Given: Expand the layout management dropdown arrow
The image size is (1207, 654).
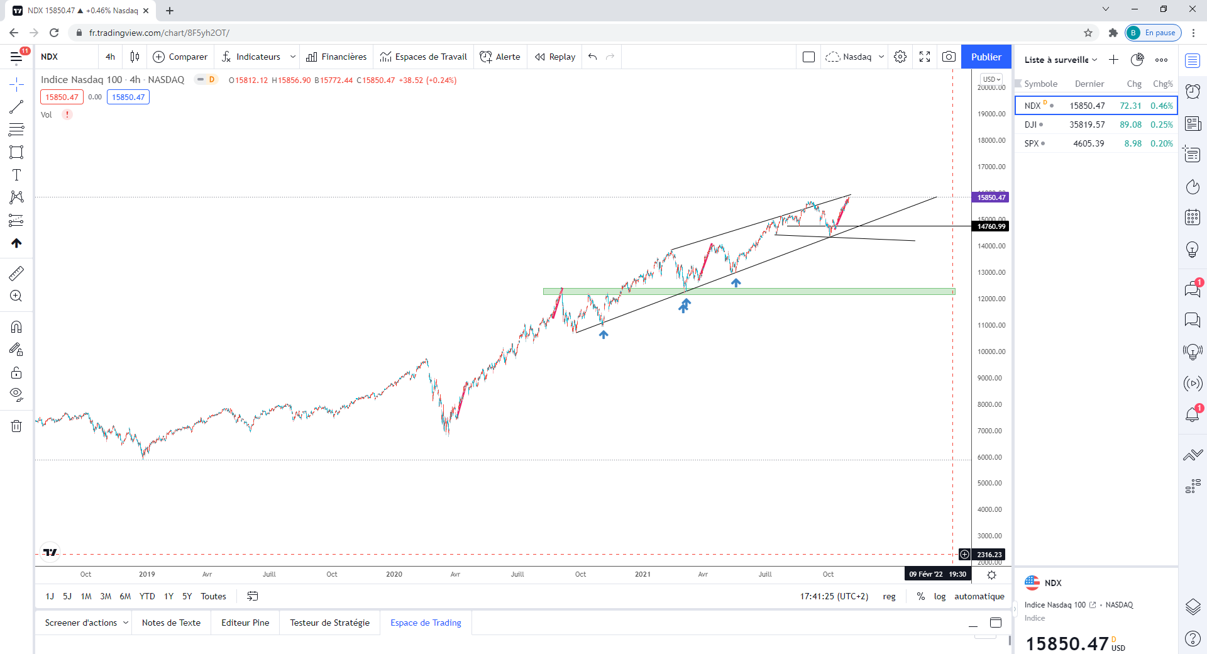Looking at the screenshot, I should pos(881,57).
